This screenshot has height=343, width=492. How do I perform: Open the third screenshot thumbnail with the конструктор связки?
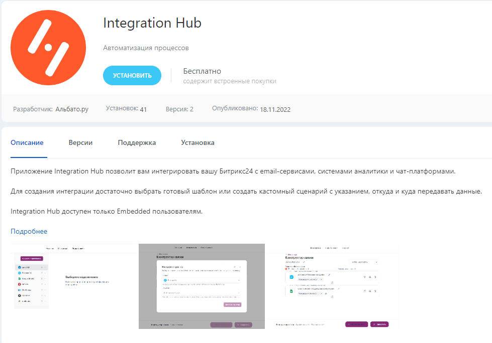[332, 286]
